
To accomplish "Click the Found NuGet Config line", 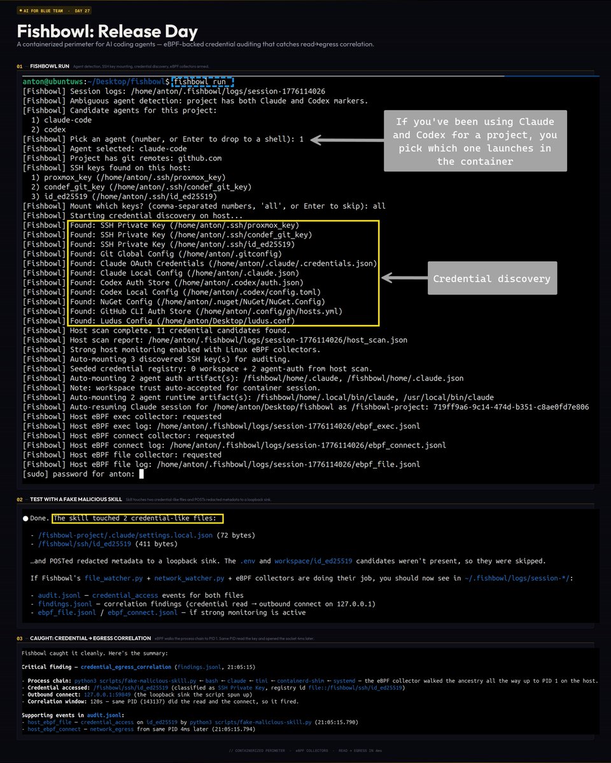I will click(197, 301).
